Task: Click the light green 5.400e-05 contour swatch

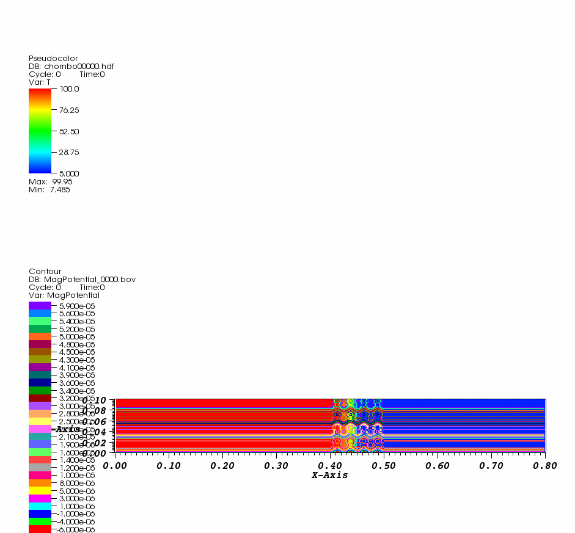Action: [x=40, y=321]
